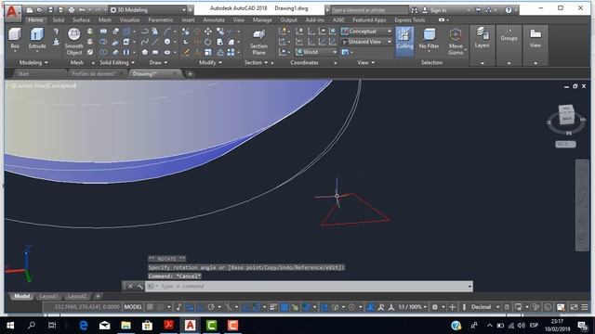This screenshot has width=595, height=334.
Task: Click the Open file icon in quick access
Action: coord(39,10)
